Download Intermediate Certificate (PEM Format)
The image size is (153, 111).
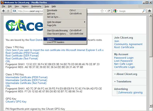click(x=26, y=77)
